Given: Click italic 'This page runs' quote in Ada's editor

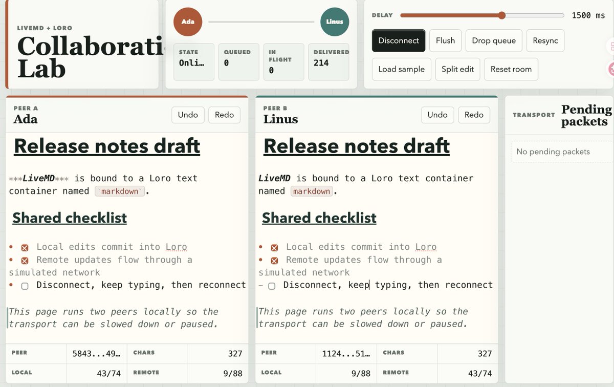Looking at the screenshot, I should (114, 318).
